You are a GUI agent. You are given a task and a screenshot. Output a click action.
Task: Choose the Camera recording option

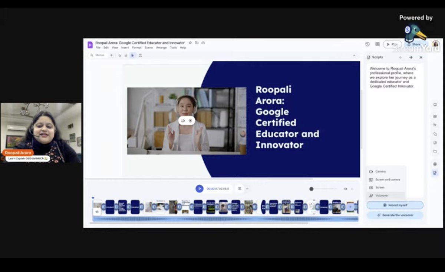click(386, 171)
